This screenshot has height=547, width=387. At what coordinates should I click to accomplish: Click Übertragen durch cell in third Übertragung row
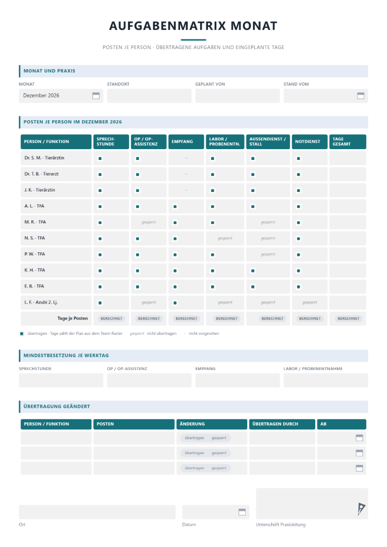coord(282,468)
